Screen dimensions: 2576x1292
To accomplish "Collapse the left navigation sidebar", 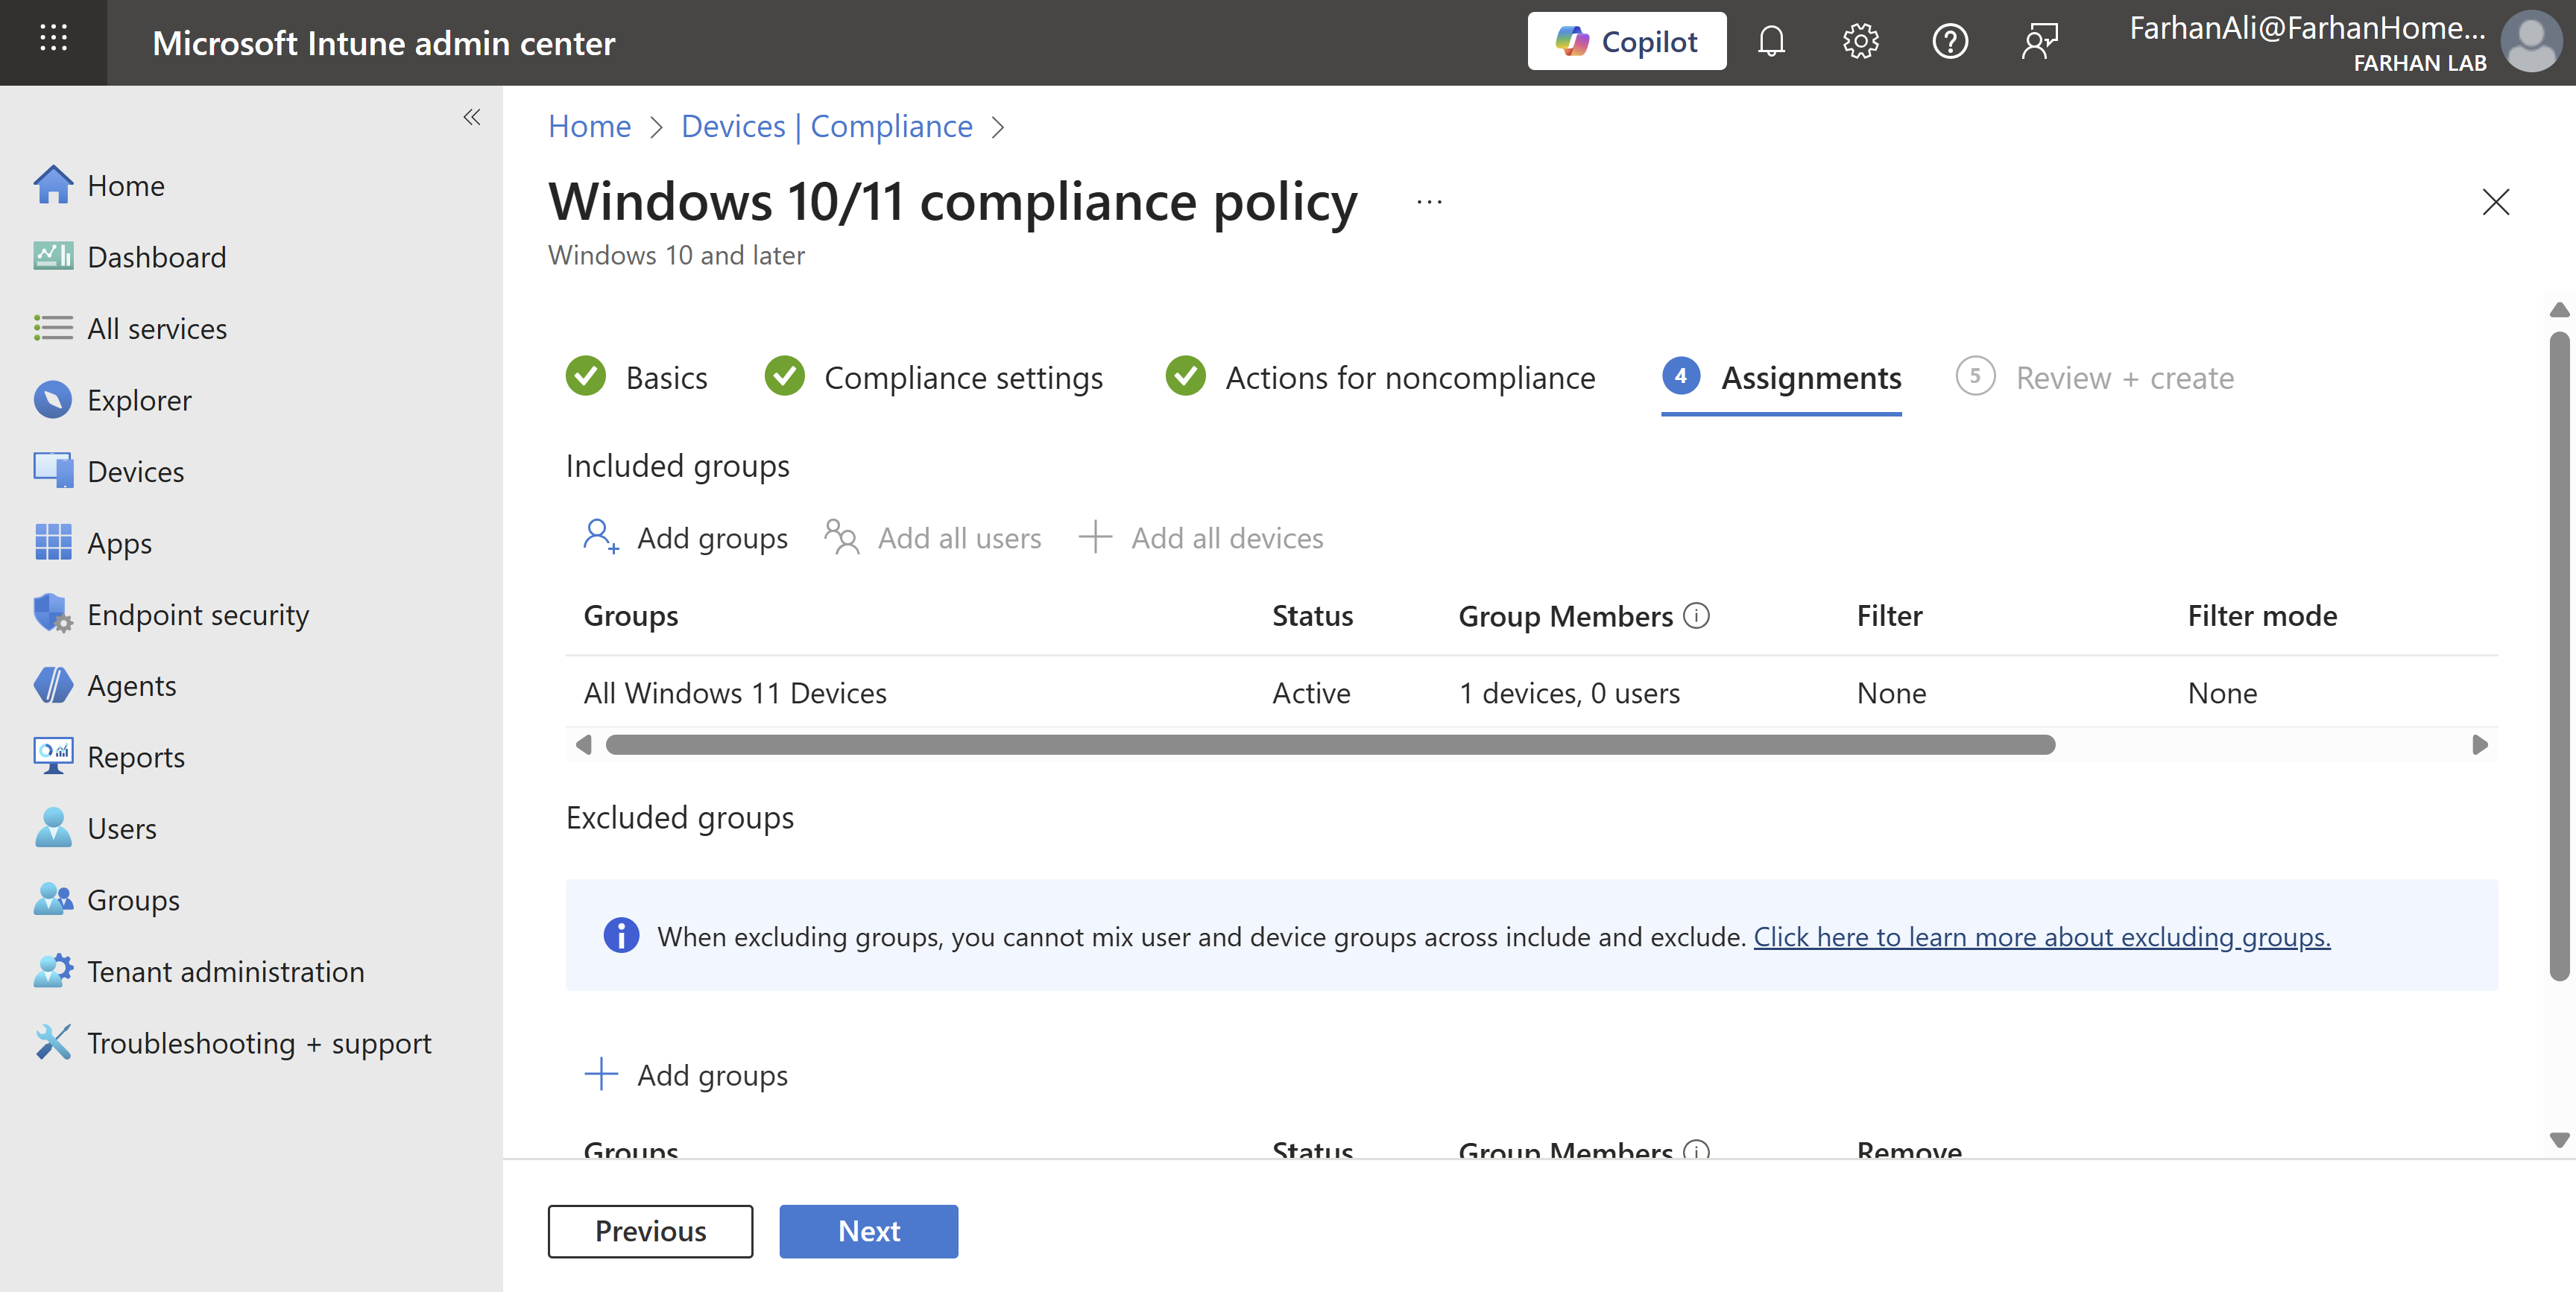I will coord(471,117).
